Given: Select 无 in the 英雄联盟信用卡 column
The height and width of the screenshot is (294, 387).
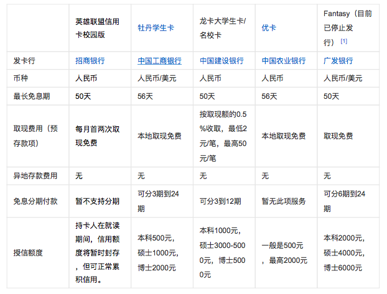Looking at the screenshot, I should (x=79, y=176).
